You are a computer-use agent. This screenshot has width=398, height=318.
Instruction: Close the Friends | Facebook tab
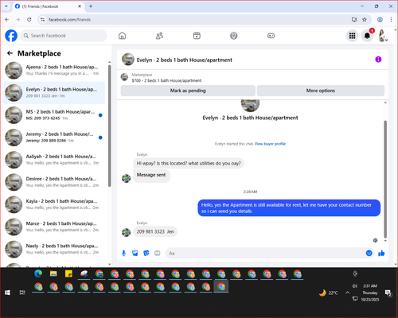pos(80,6)
